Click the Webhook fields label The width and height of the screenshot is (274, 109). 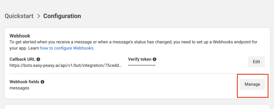(x=24, y=82)
